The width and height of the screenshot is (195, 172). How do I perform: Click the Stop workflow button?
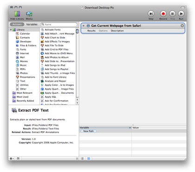click(172, 14)
